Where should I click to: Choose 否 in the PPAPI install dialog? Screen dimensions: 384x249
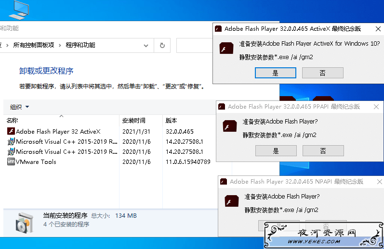323,151
